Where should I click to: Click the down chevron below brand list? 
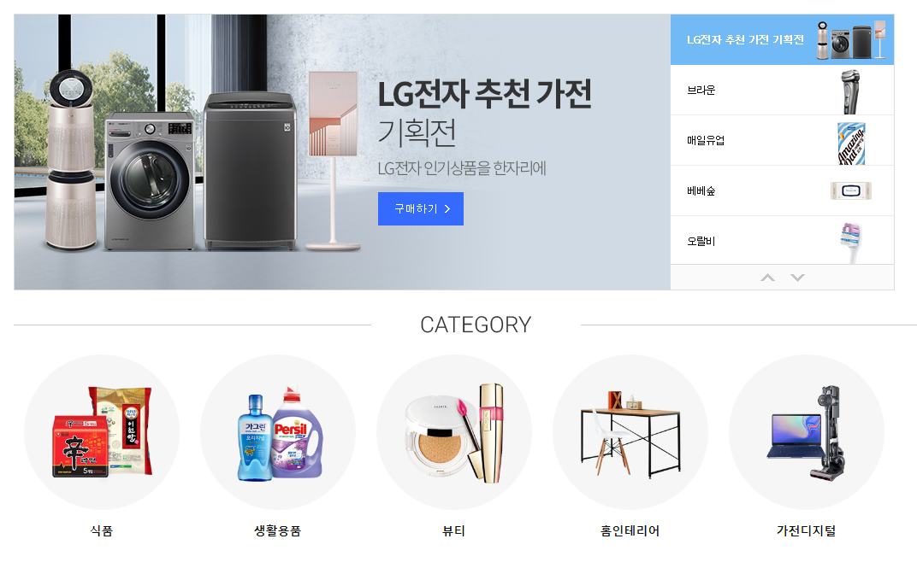pos(797,278)
